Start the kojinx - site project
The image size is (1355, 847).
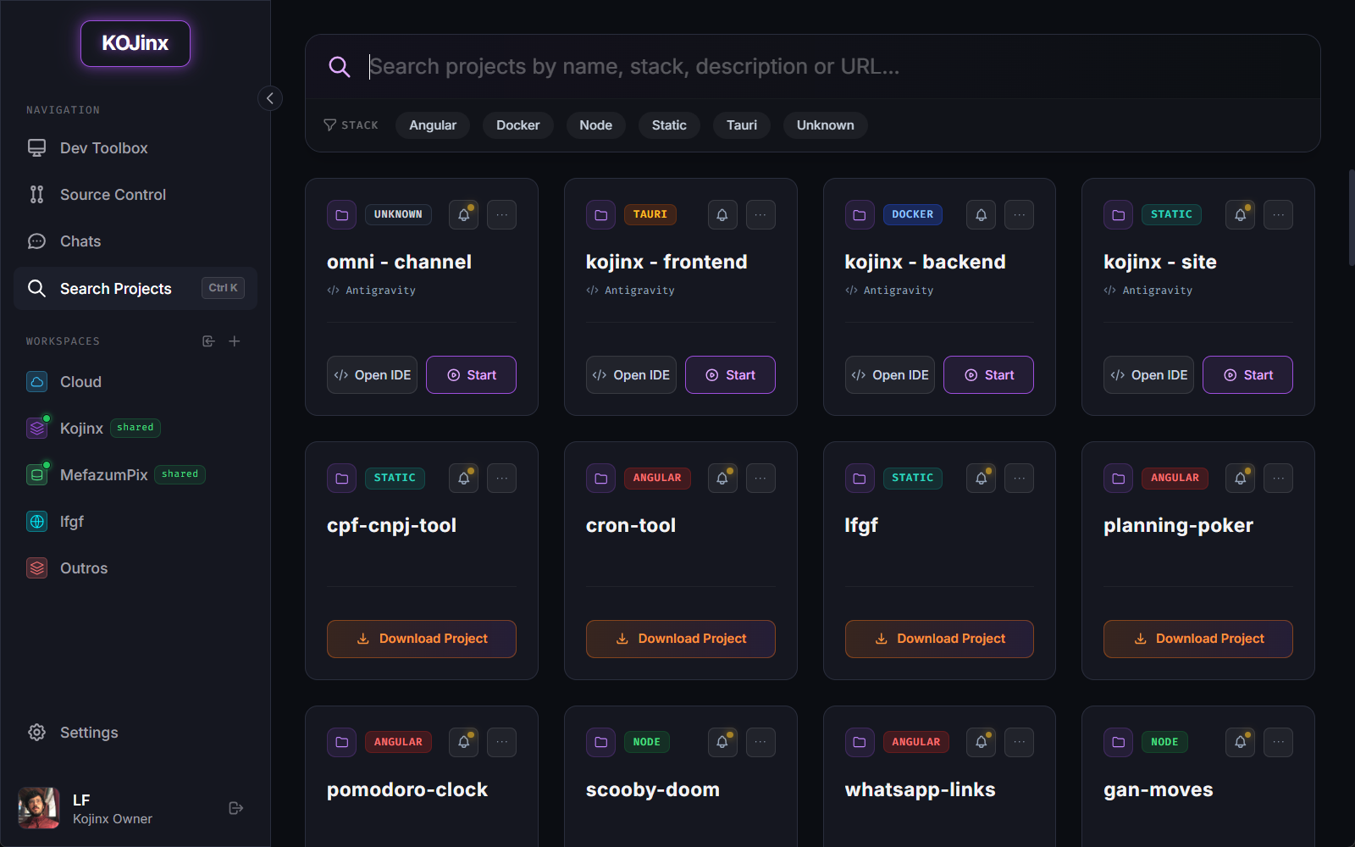1247,375
